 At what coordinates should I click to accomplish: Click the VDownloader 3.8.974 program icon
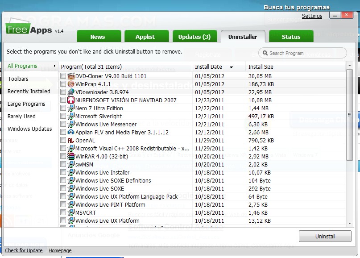[71, 92]
